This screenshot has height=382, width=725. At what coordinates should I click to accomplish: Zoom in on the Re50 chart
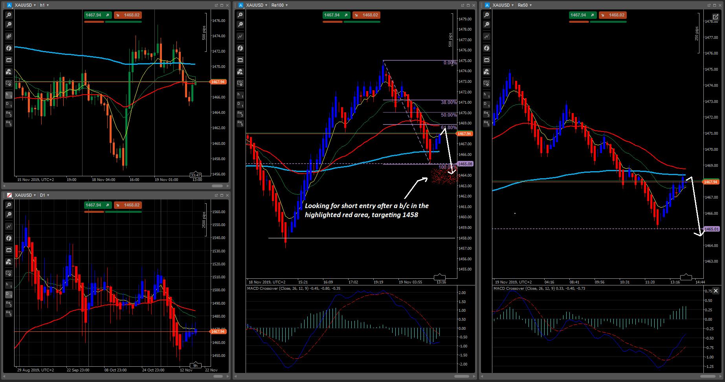pos(486,15)
